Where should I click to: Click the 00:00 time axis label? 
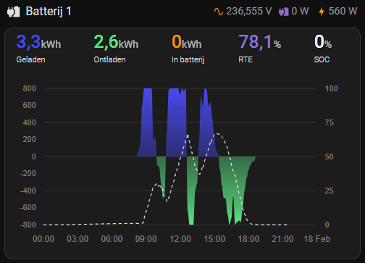point(43,239)
